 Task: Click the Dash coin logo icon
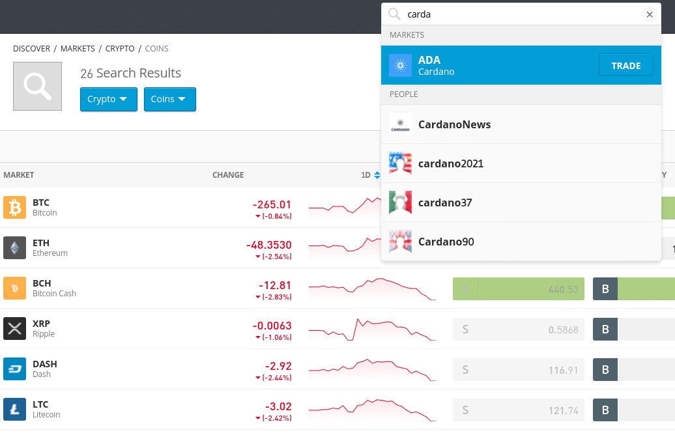point(14,369)
